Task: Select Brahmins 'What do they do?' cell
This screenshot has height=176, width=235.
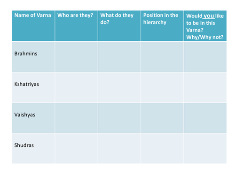Action: (119, 57)
